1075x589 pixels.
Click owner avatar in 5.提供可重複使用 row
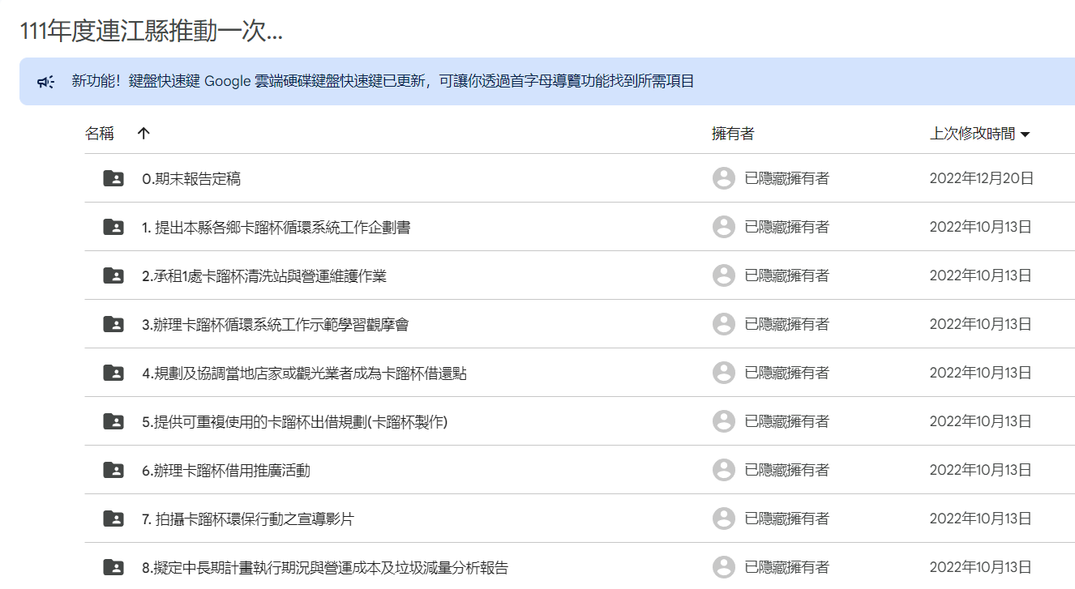coord(724,421)
